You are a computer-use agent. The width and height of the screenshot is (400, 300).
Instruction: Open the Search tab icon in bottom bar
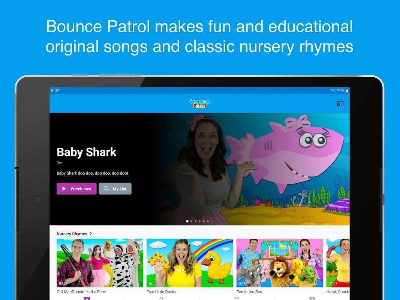coord(162,298)
